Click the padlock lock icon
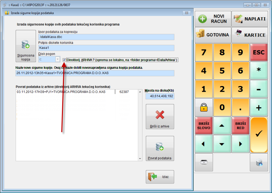The height and width of the screenshot is (193, 272). click(x=203, y=107)
